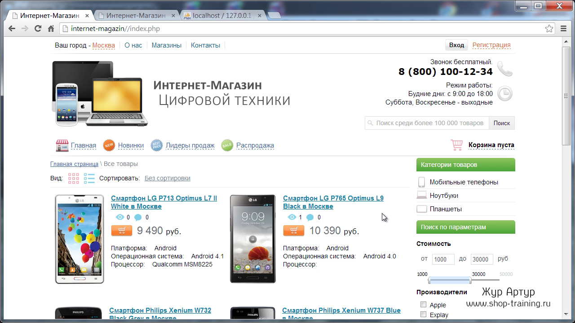Click the minimum price field 1000
This screenshot has width=575, height=323.
click(x=443, y=259)
